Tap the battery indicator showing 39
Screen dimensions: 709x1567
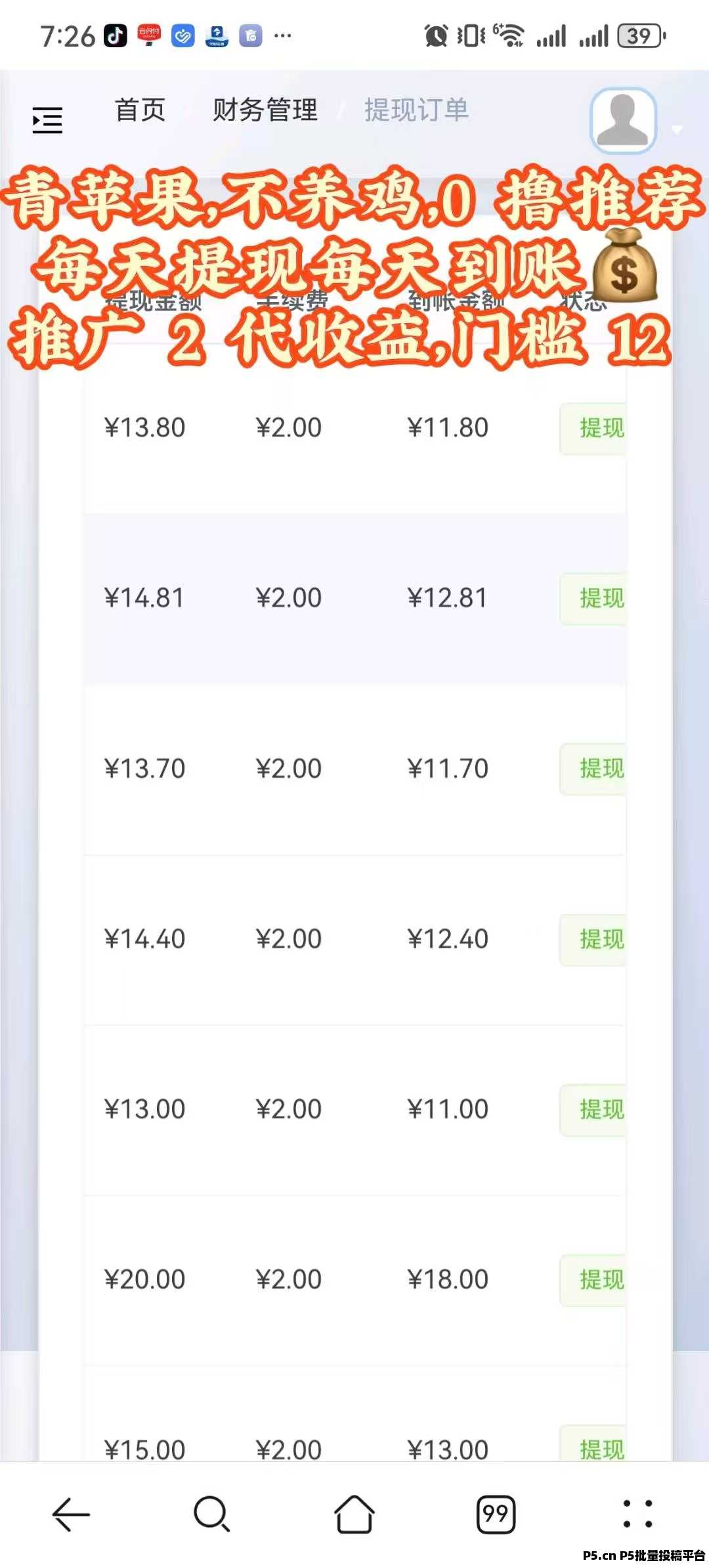coord(641,35)
